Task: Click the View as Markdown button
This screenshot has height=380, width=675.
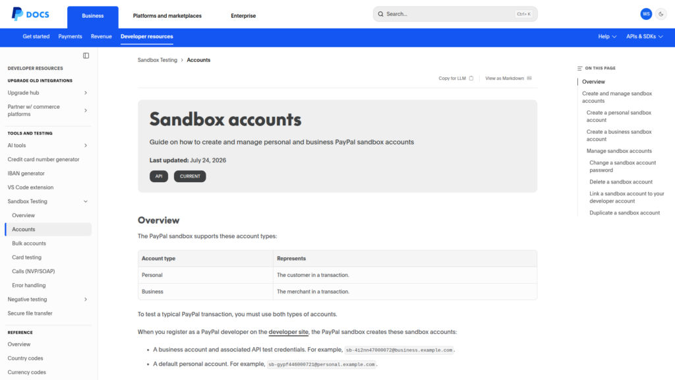Action: click(x=508, y=79)
